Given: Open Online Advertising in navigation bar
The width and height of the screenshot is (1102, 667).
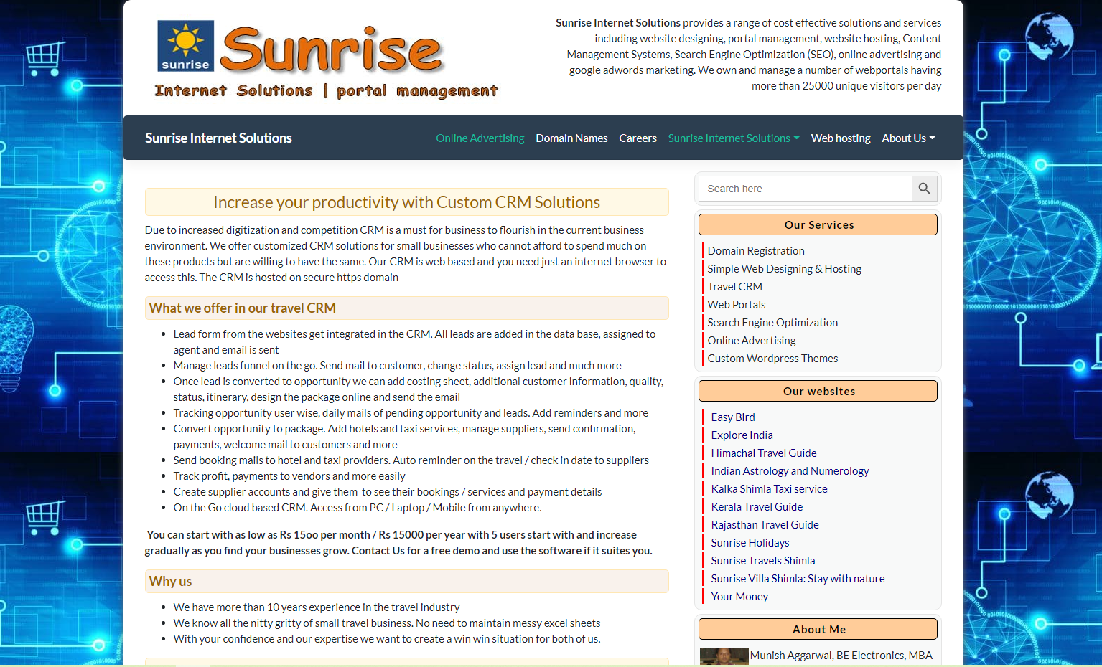Looking at the screenshot, I should click(480, 138).
